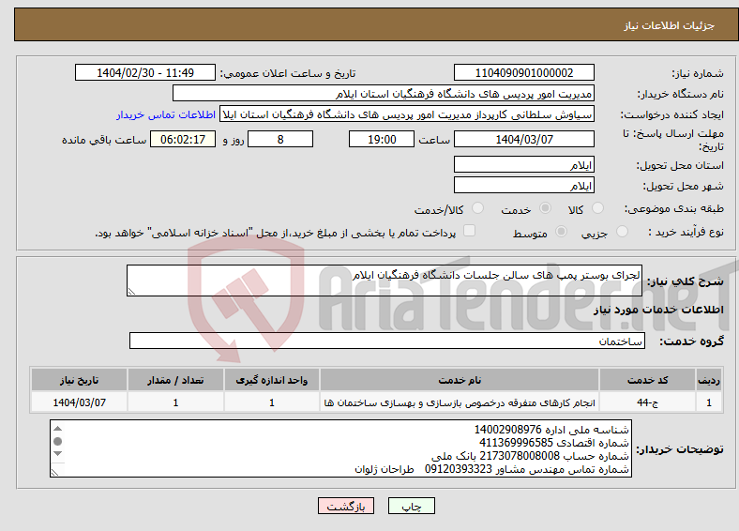The image size is (739, 531).
Task: Click the announcement date field 1404/02/30 - 11:49
Action: tap(145, 72)
